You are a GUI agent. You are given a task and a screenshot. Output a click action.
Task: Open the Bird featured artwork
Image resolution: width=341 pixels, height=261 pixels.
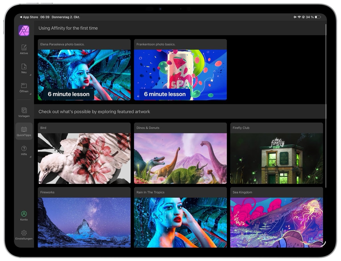pos(84,158)
